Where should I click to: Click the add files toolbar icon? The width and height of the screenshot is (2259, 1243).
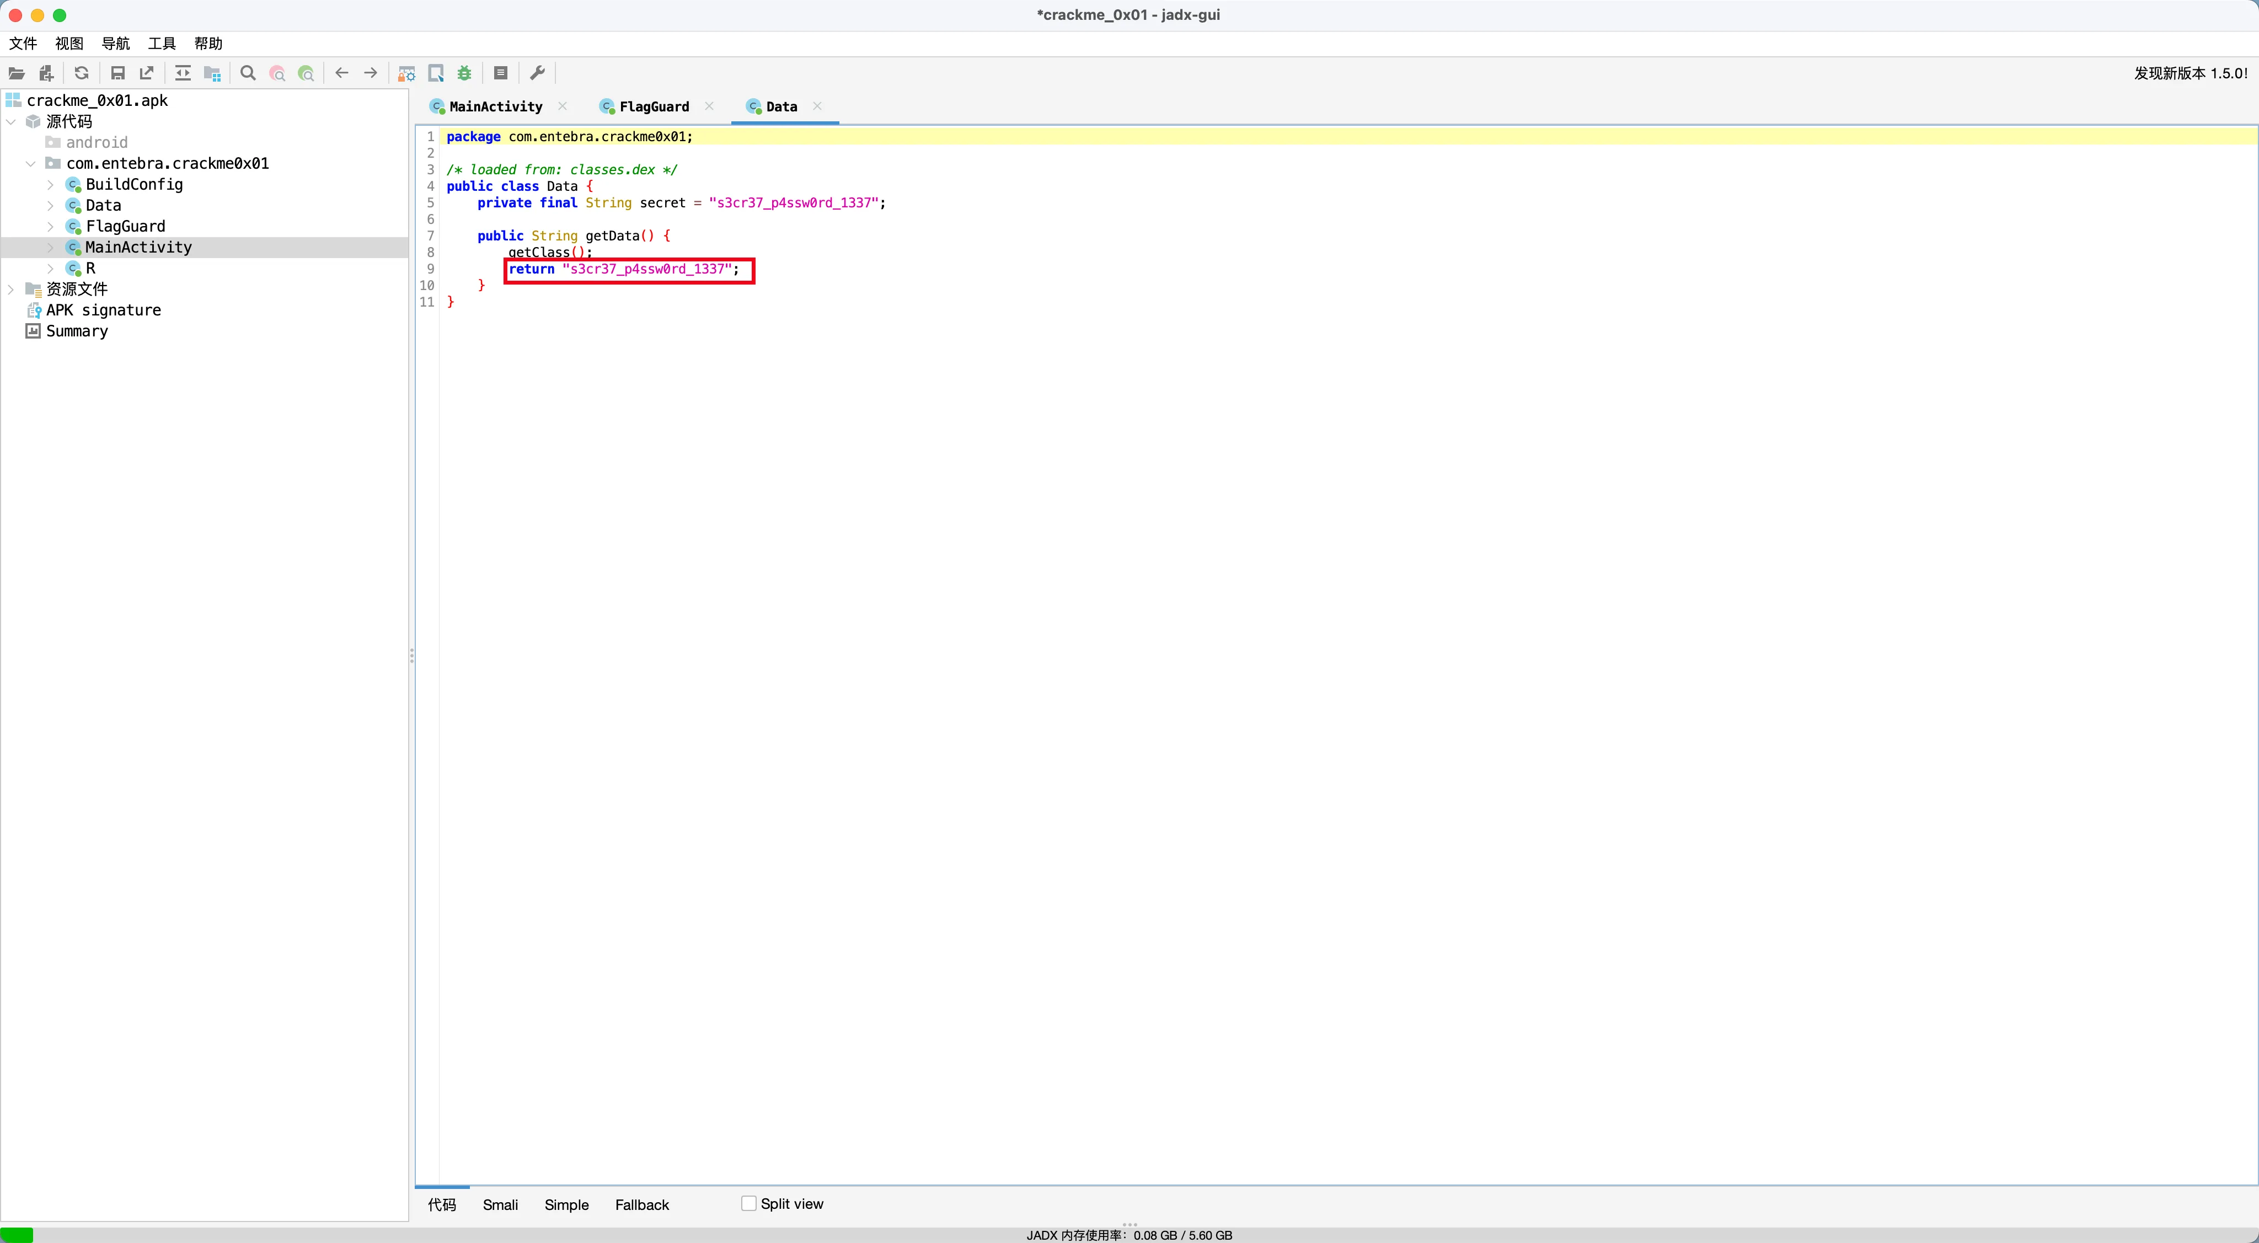tap(46, 74)
